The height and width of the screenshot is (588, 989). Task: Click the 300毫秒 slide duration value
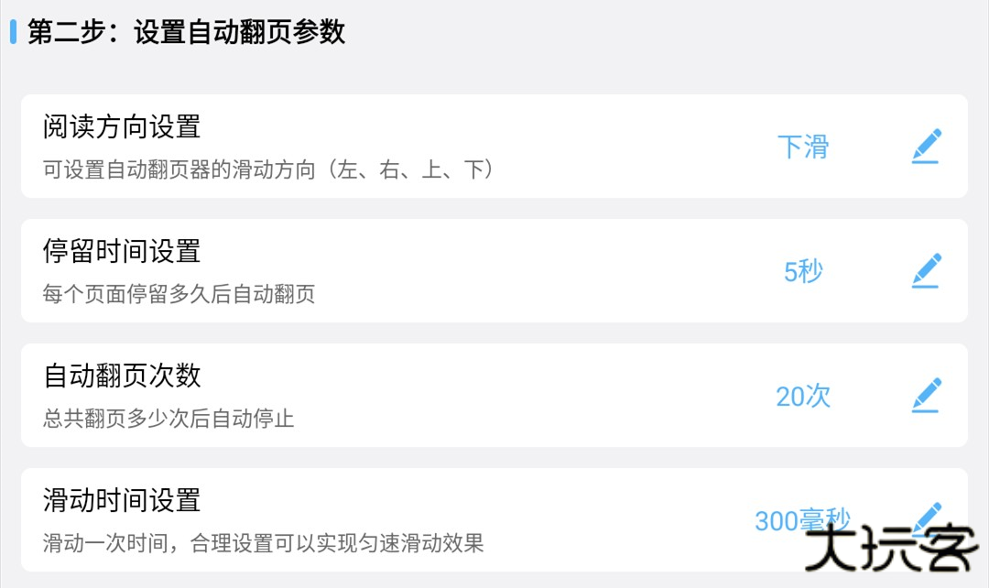coord(802,519)
